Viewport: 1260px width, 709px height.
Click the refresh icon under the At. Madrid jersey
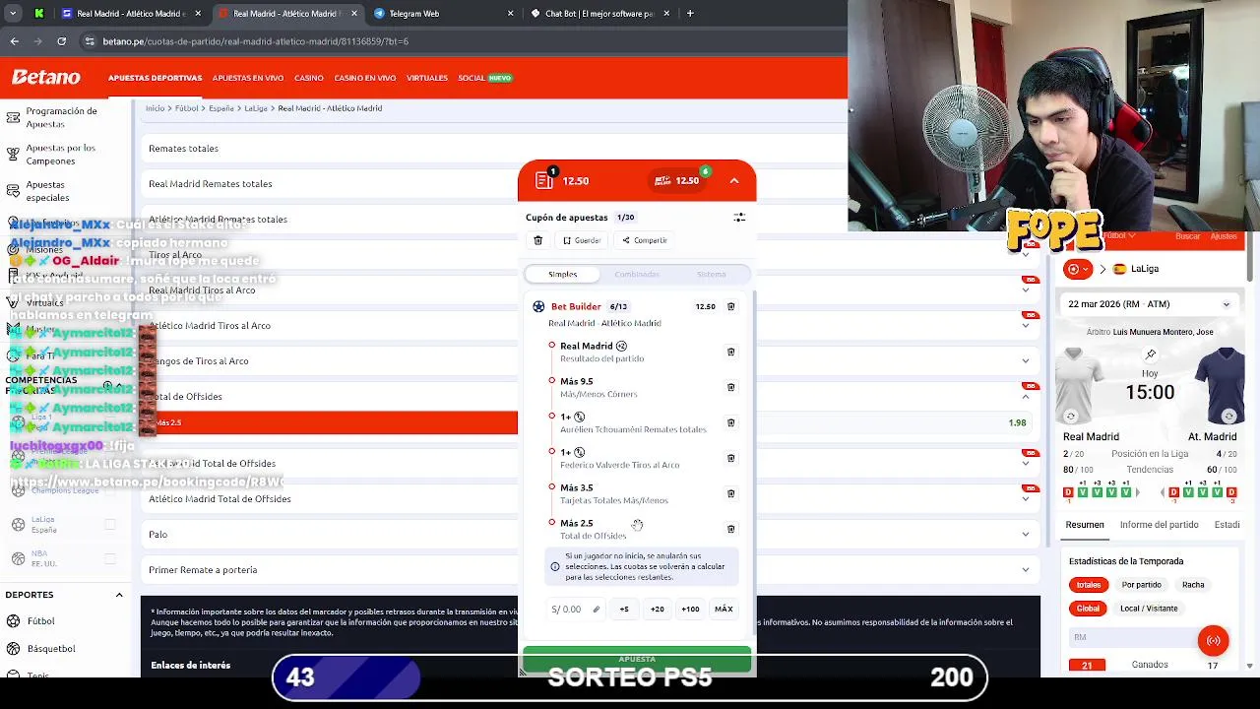pyautogui.click(x=1228, y=417)
